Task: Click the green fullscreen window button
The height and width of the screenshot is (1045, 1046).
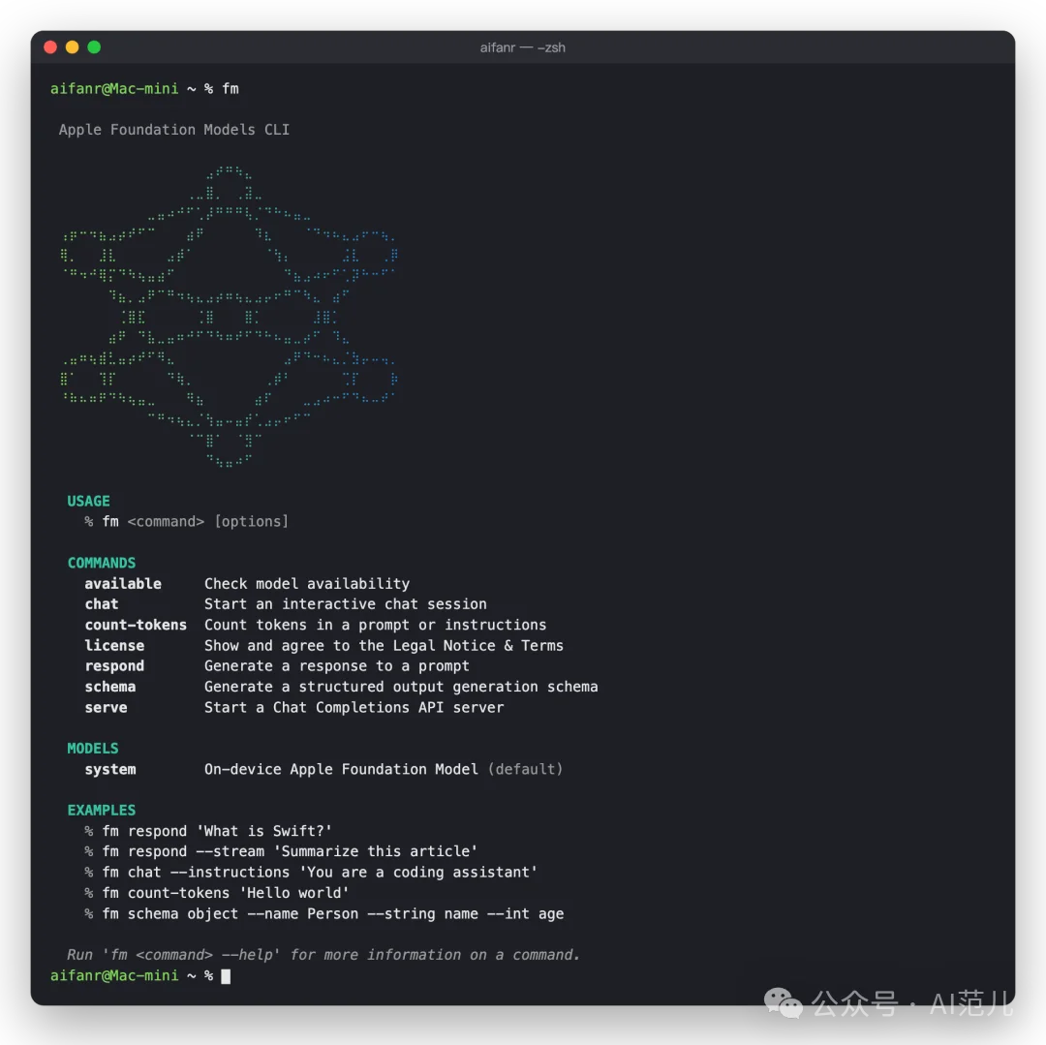Action: 94,47
